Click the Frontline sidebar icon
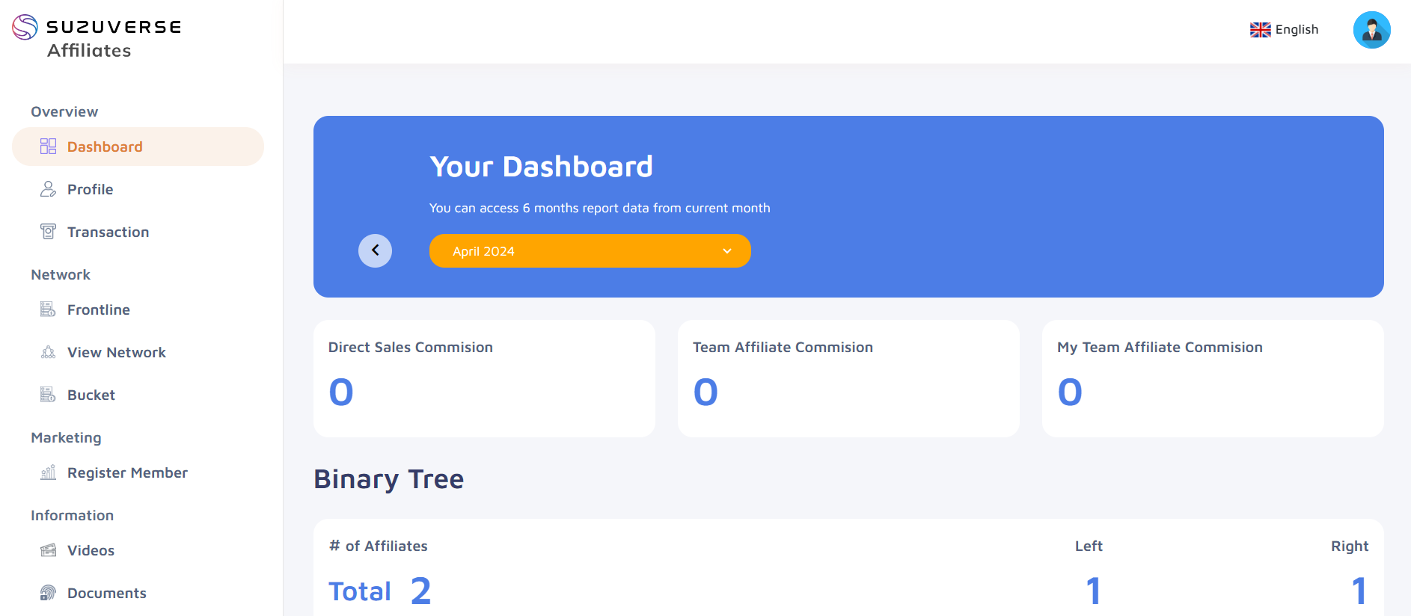 click(x=48, y=309)
